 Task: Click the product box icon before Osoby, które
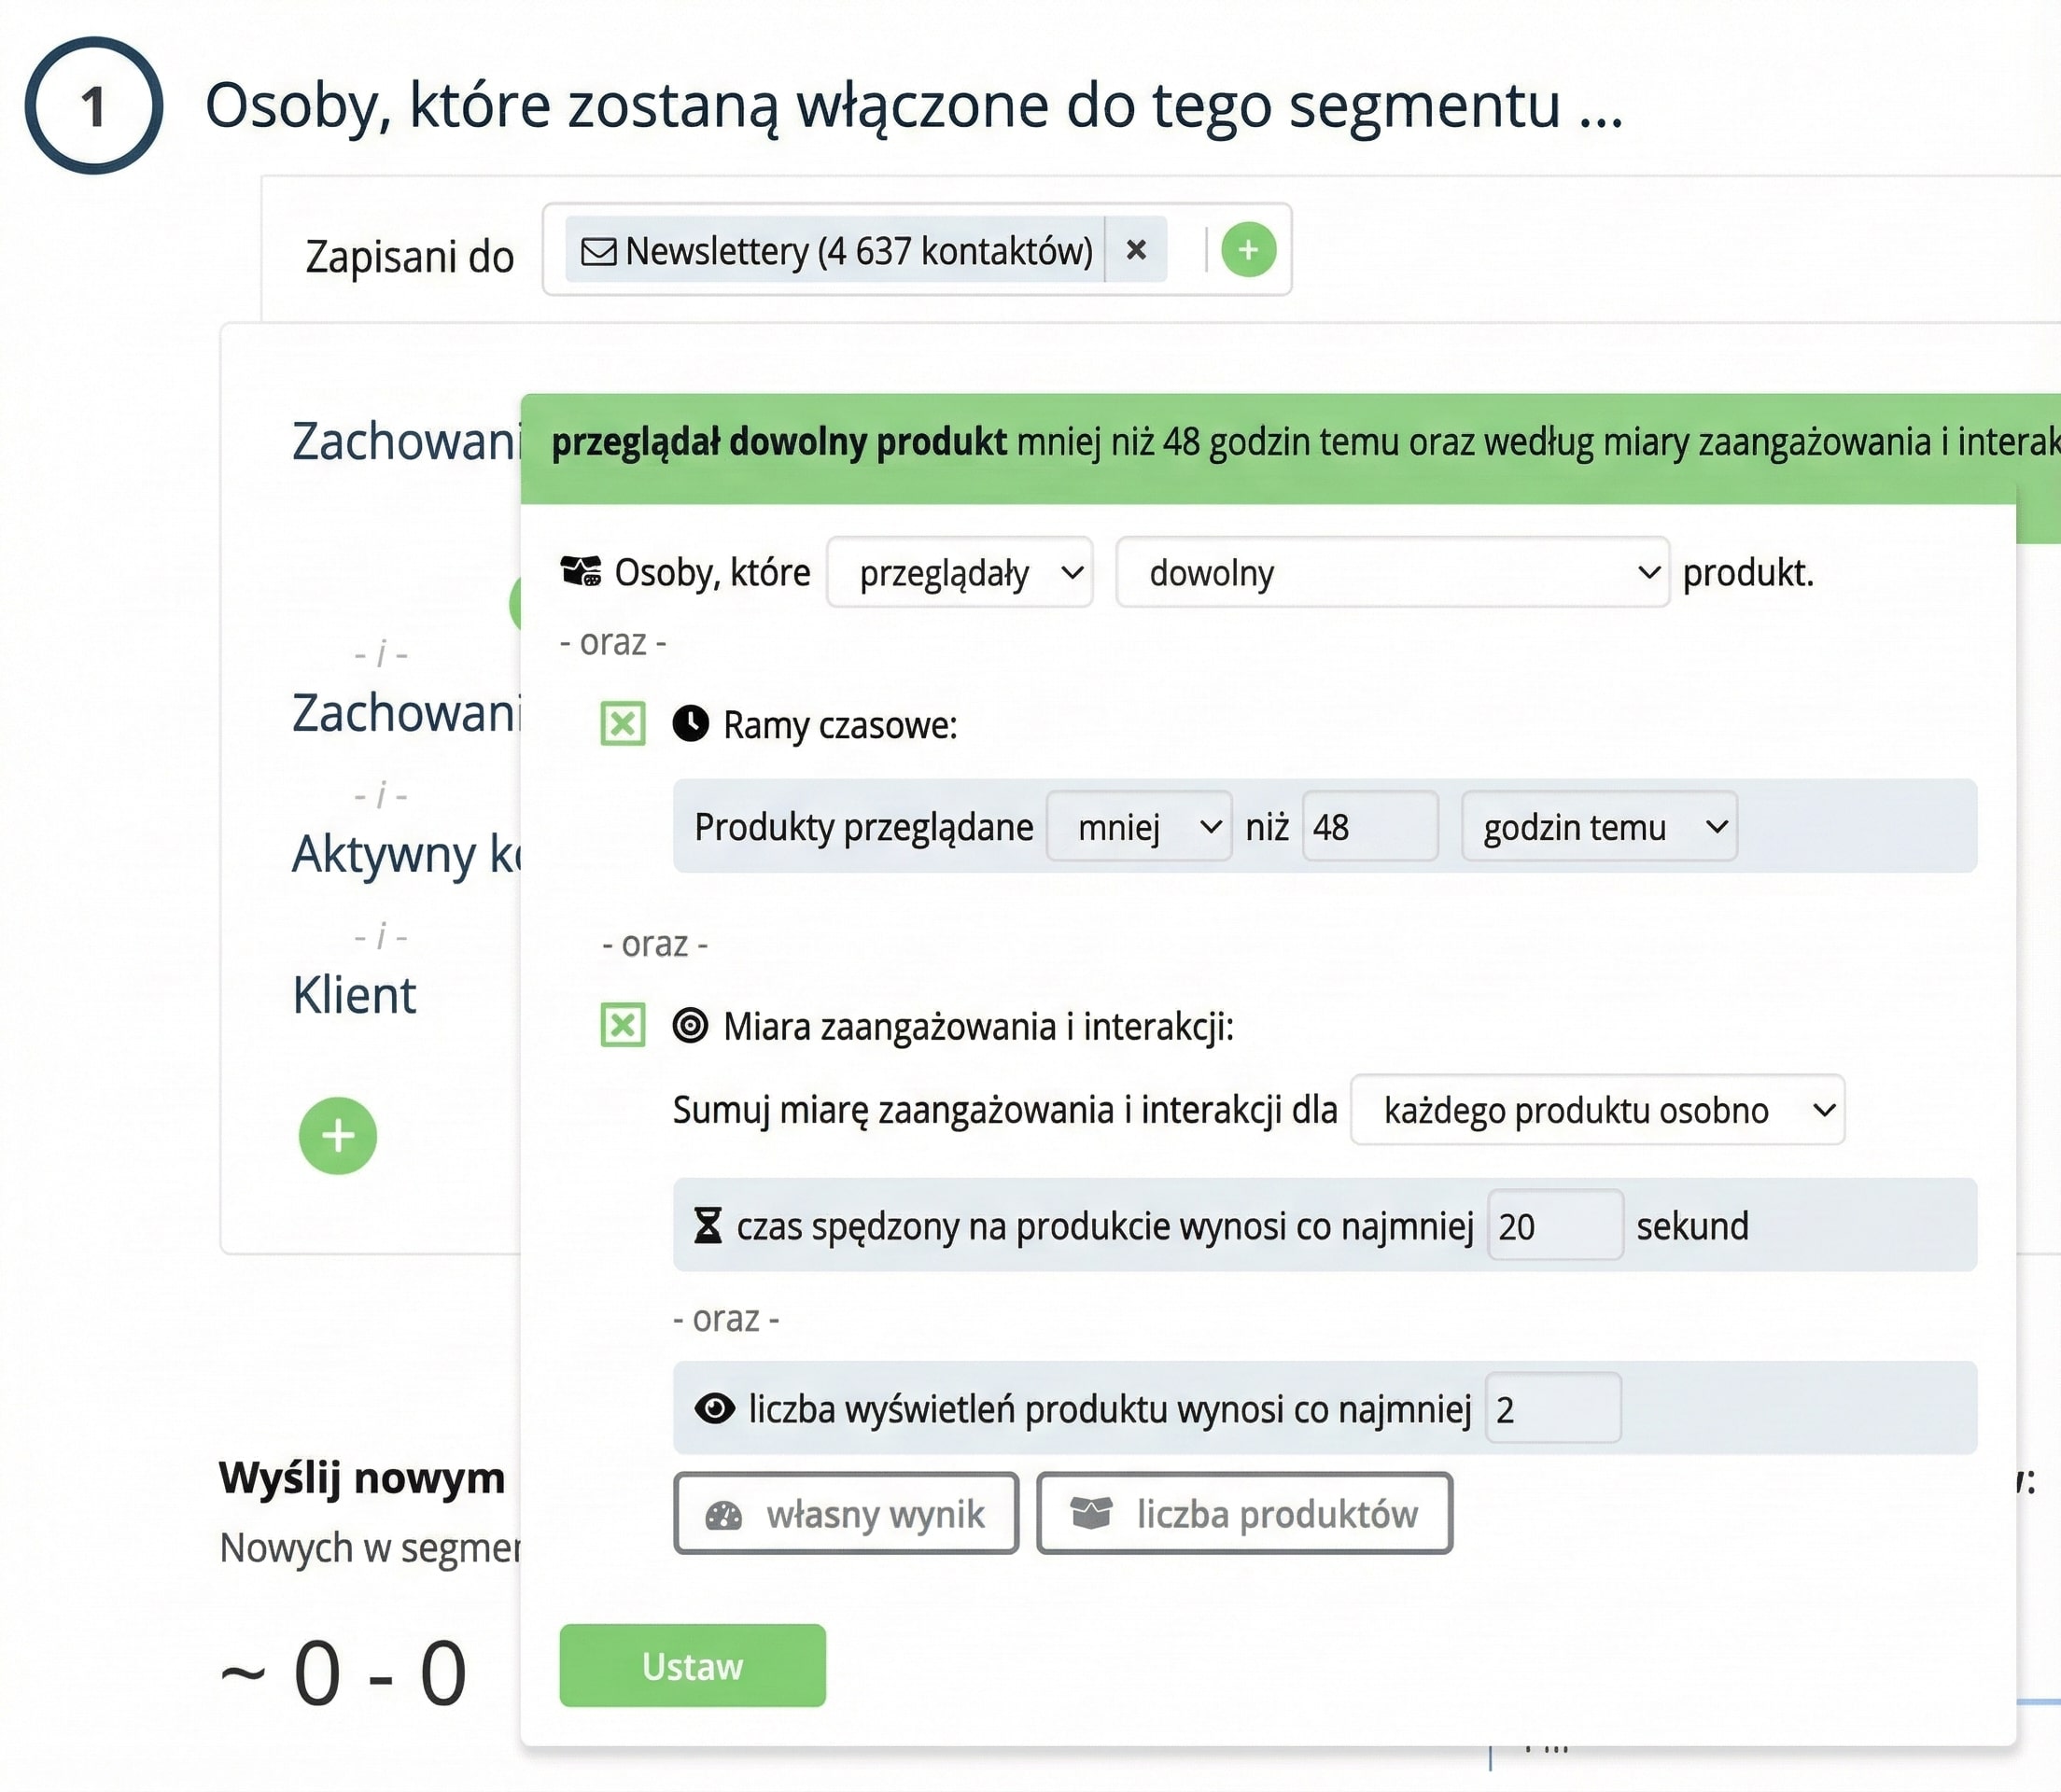pyautogui.click(x=581, y=572)
